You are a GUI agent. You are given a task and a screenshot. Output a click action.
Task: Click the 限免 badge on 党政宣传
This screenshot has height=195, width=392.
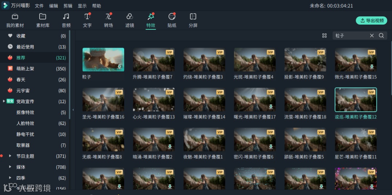pos(10,101)
